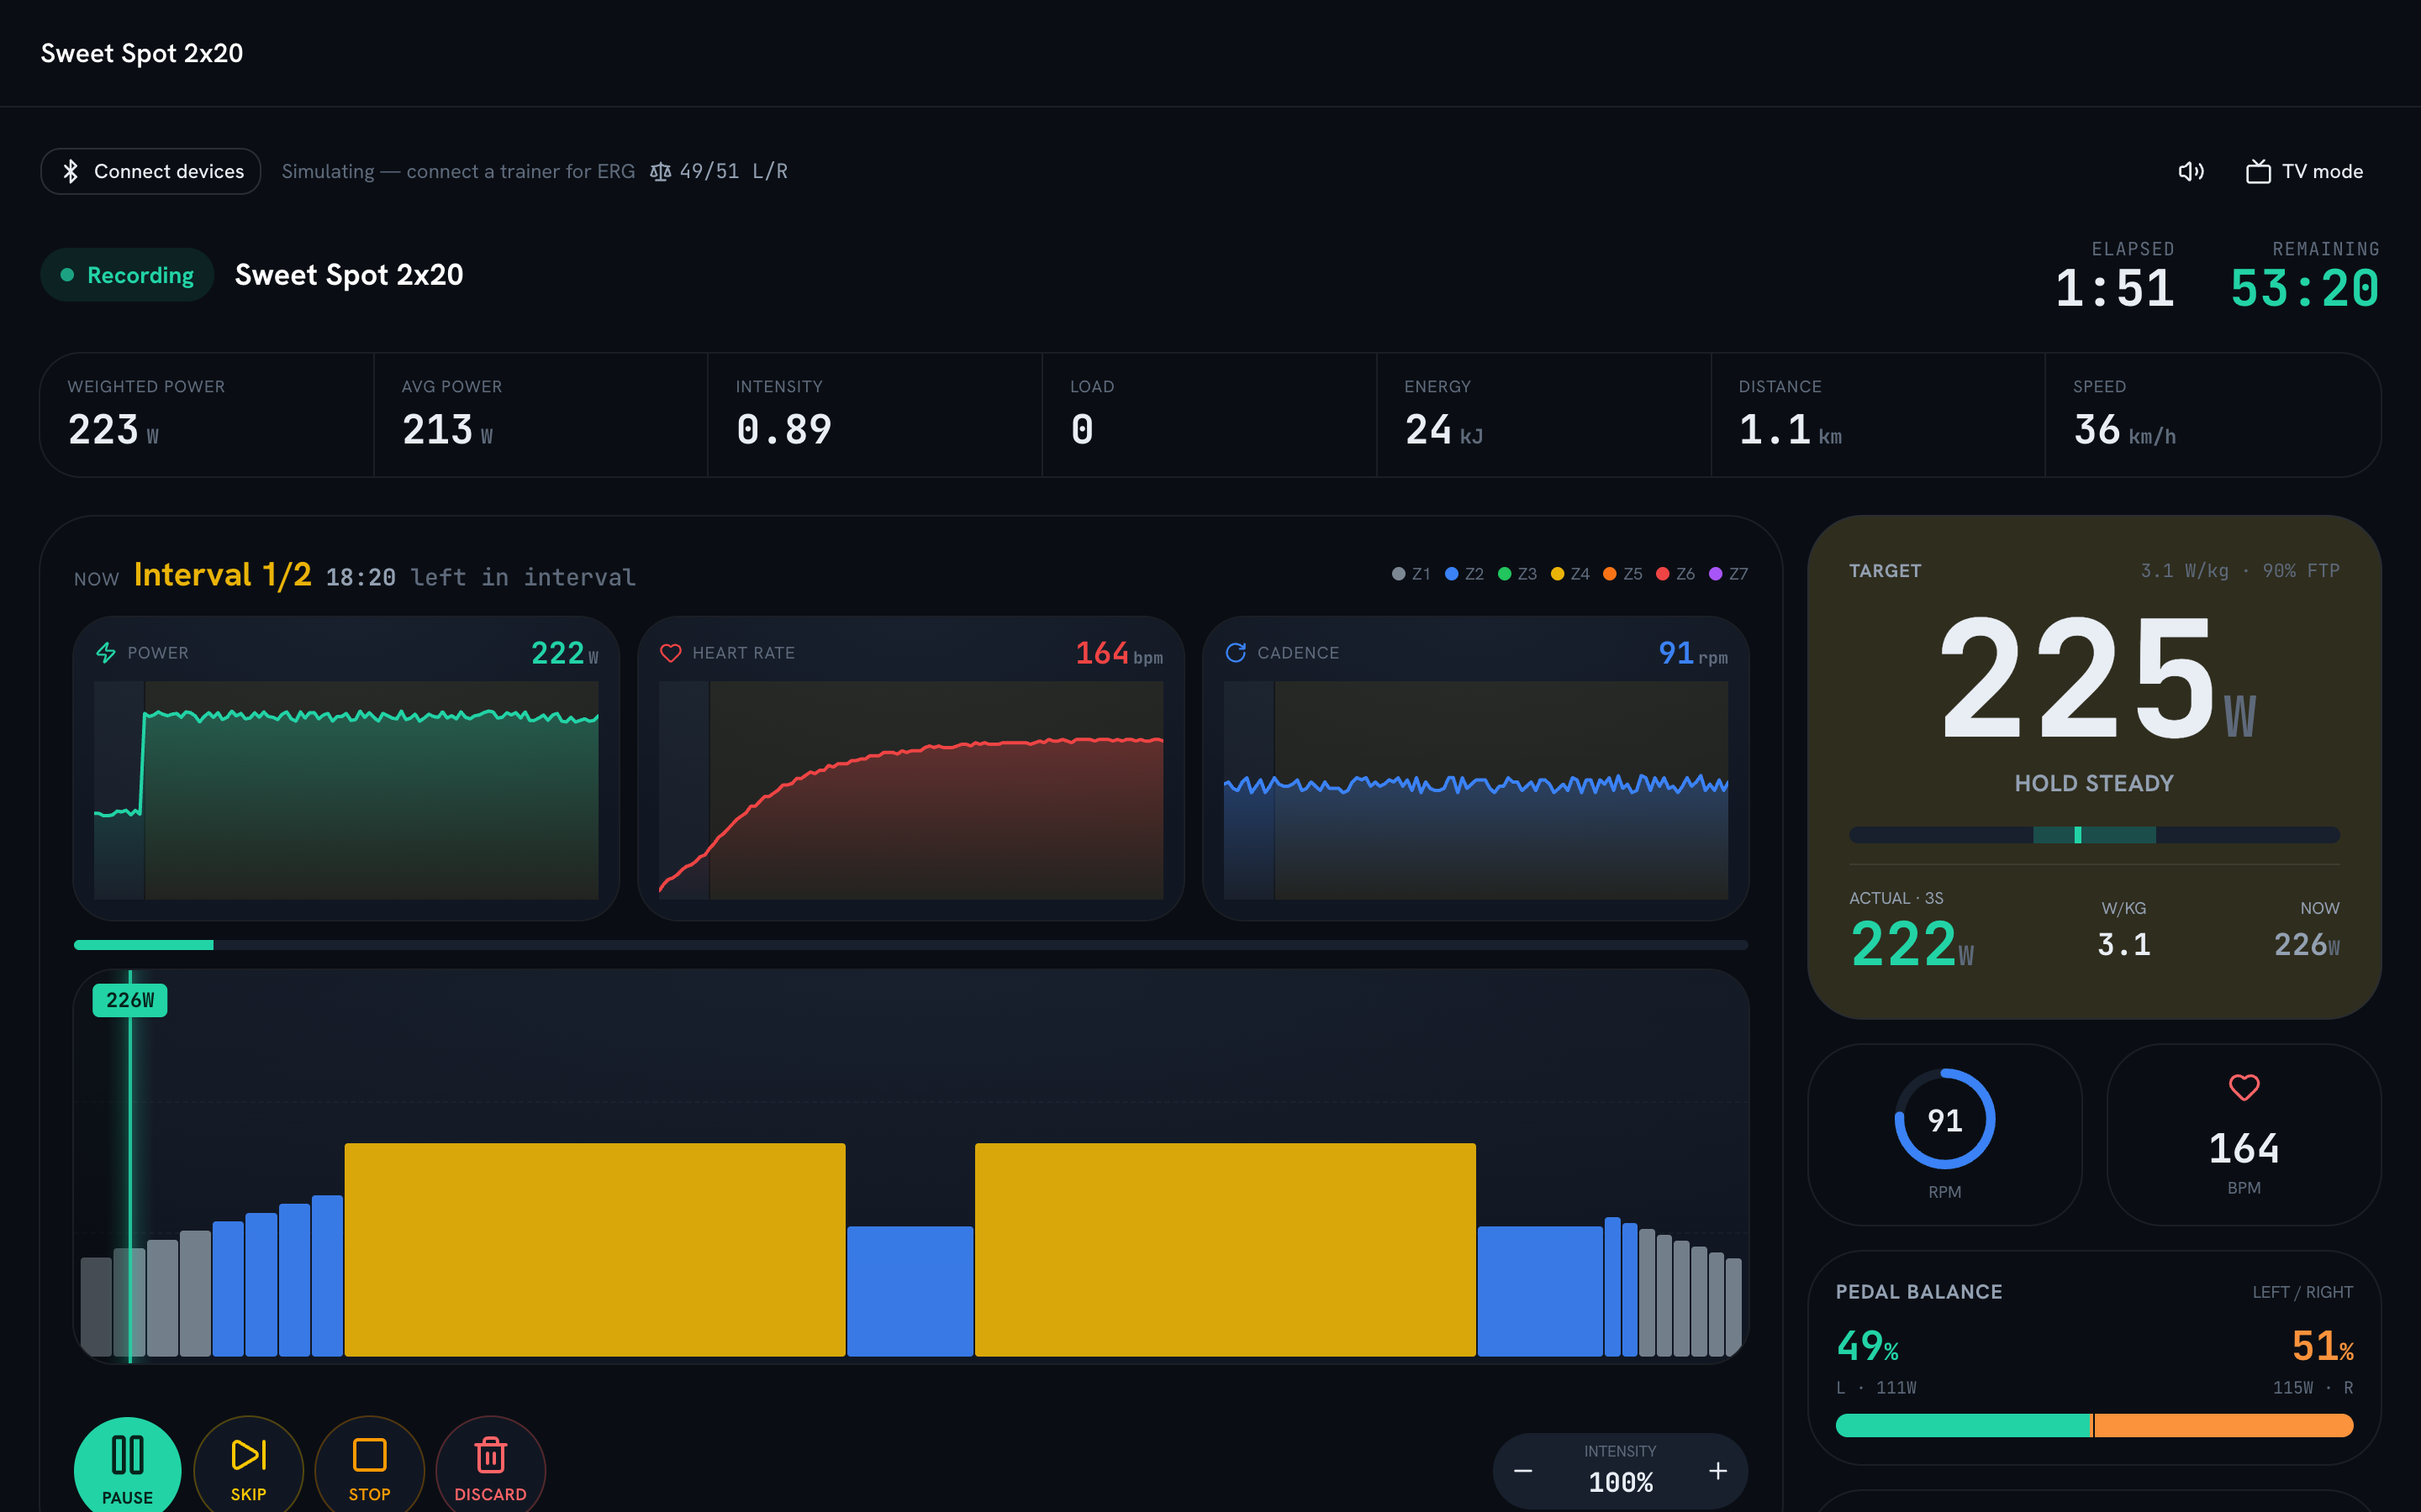Click the Recording status badge
Image resolution: width=2421 pixels, height=1512 pixels.
(x=127, y=275)
